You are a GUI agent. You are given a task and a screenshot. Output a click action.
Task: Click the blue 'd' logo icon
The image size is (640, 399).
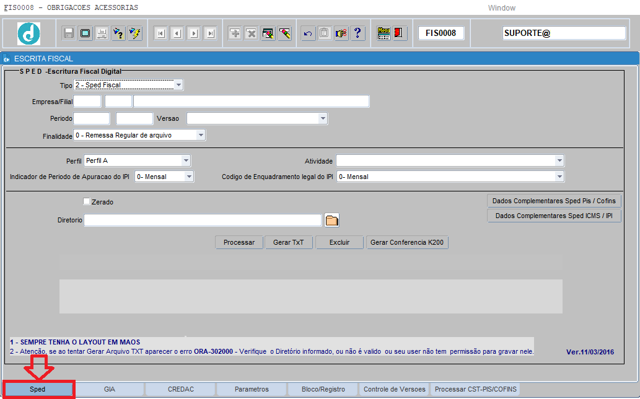pyautogui.click(x=28, y=33)
